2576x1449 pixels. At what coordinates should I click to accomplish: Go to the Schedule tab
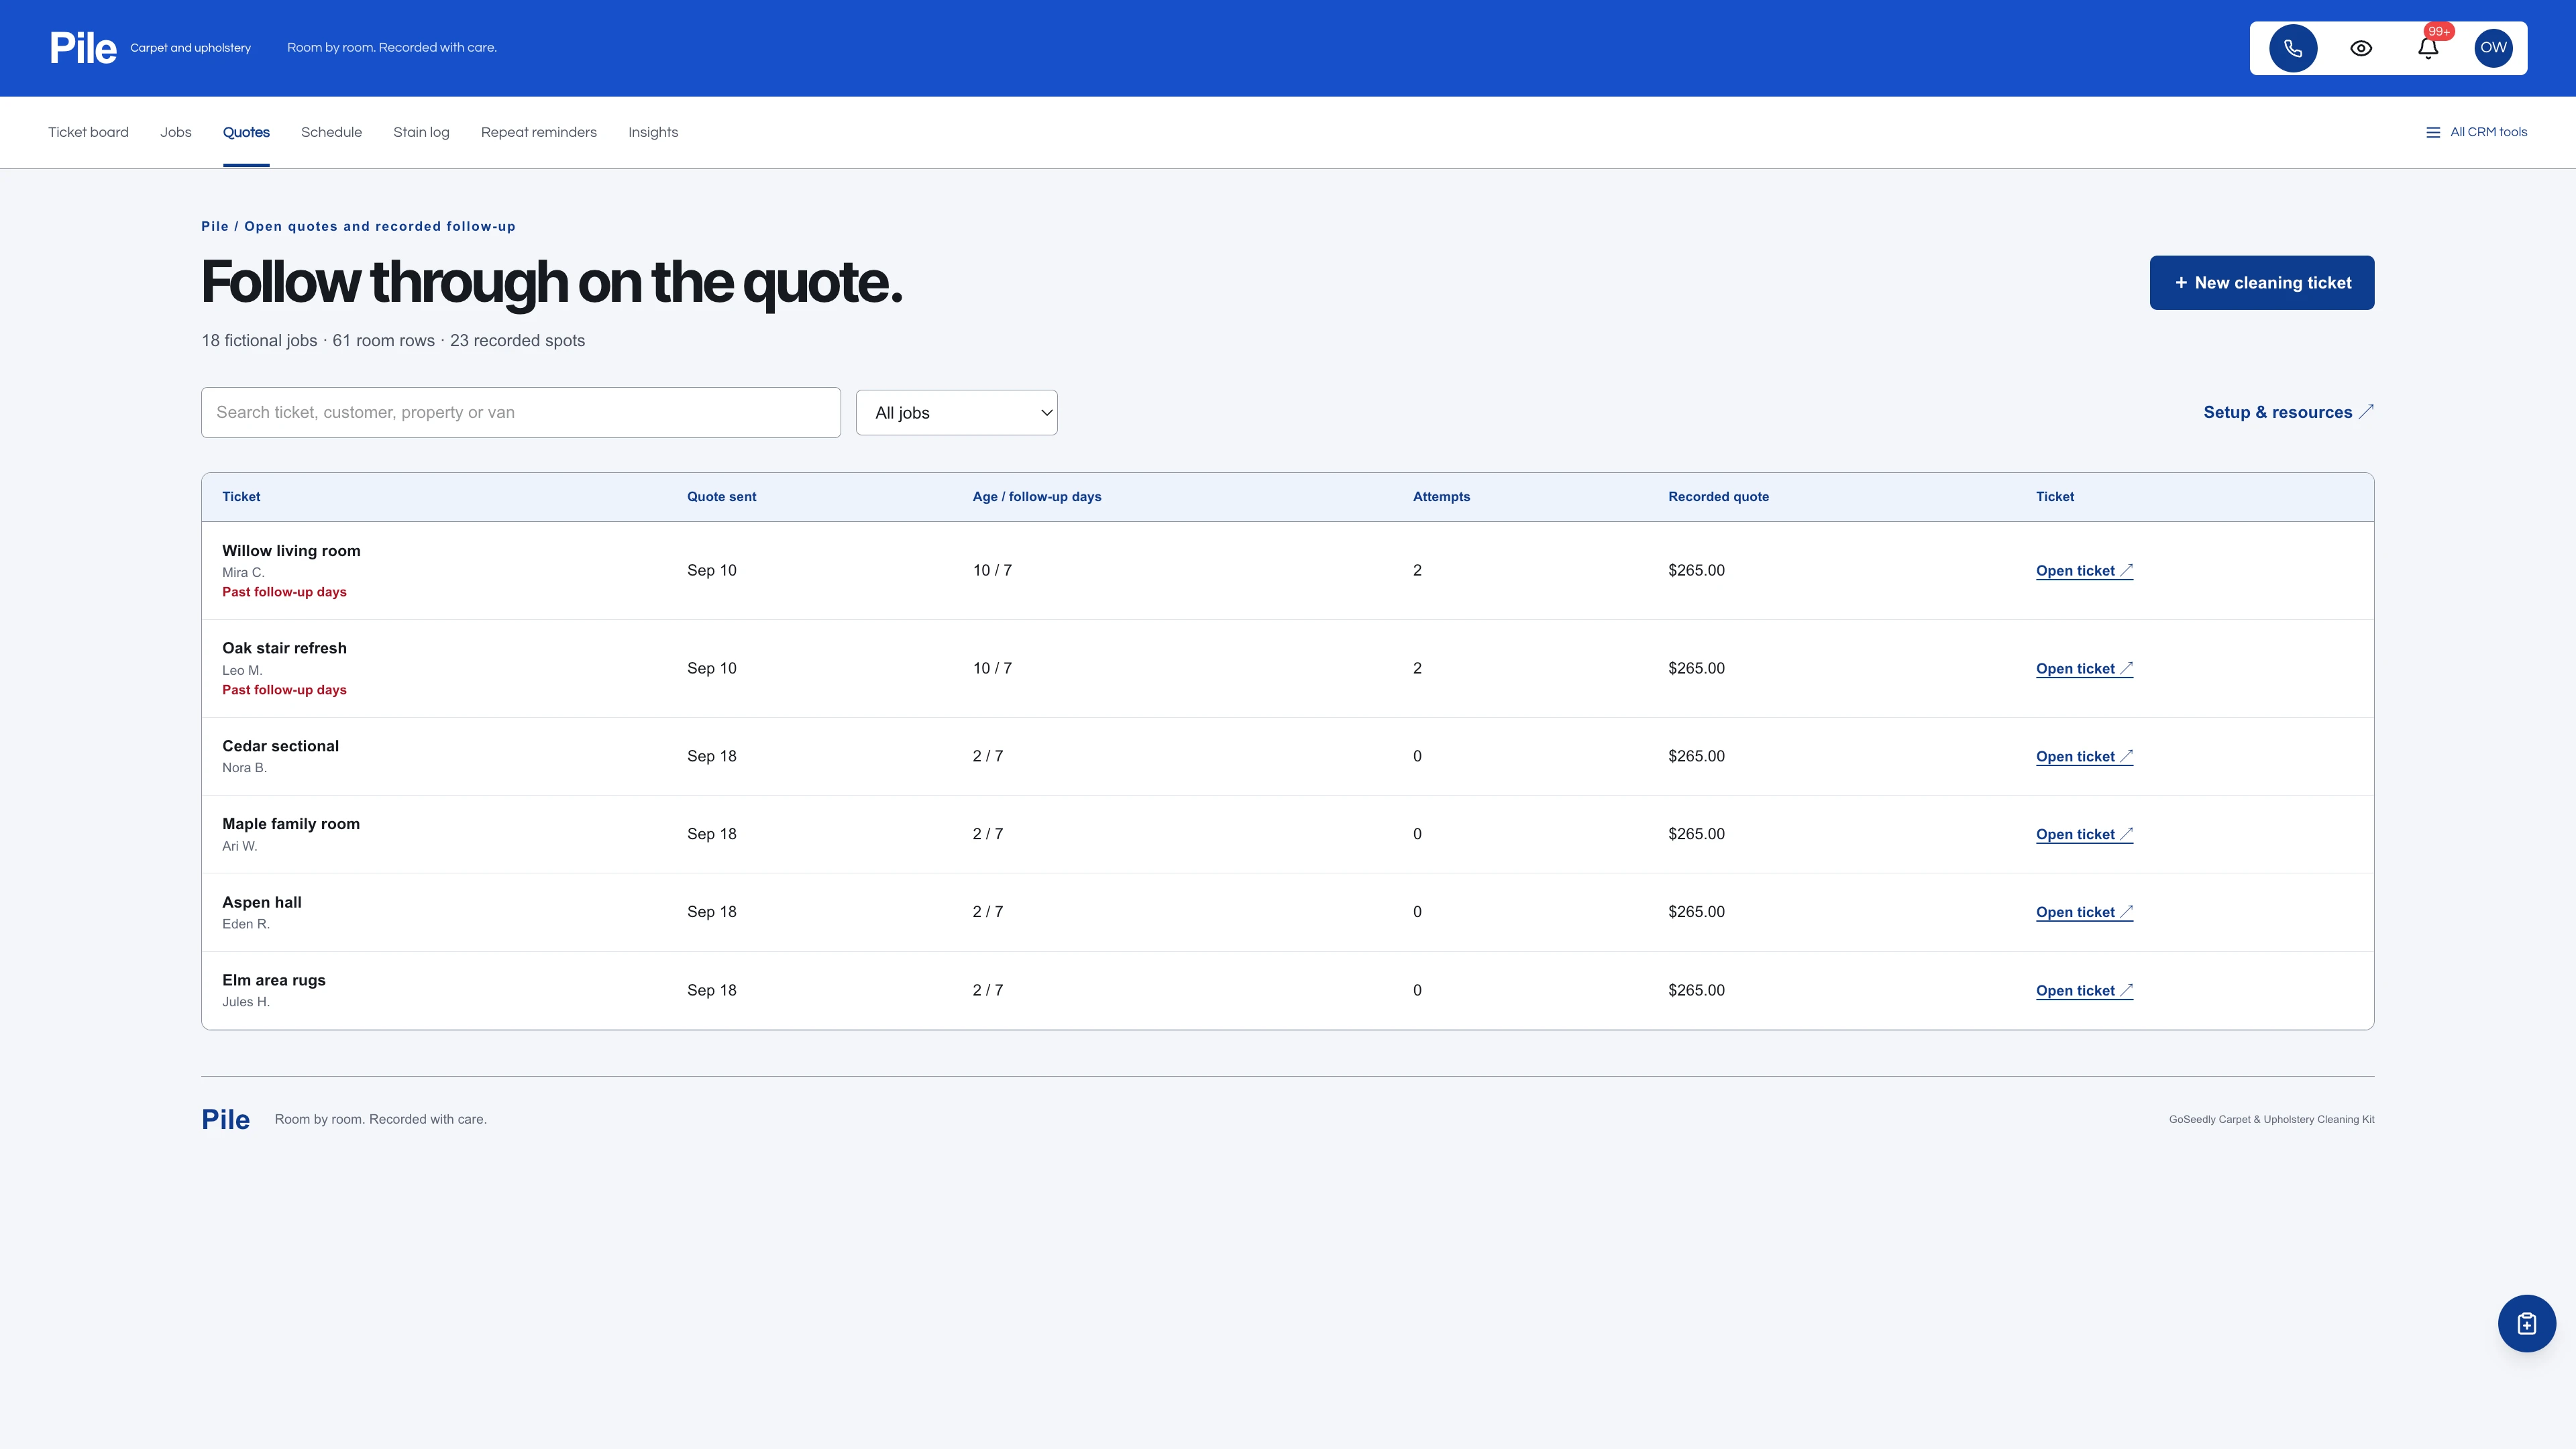click(331, 132)
